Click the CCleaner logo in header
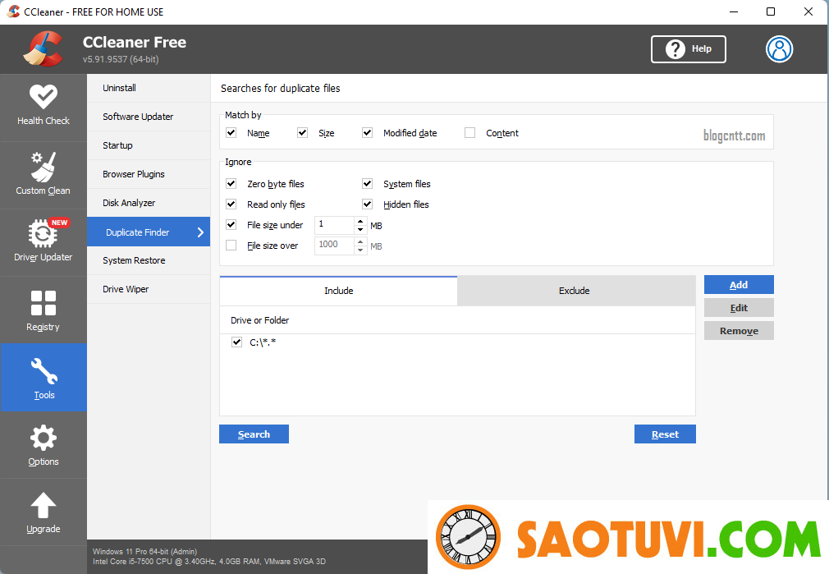Viewport: 829px width, 574px height. point(43,49)
